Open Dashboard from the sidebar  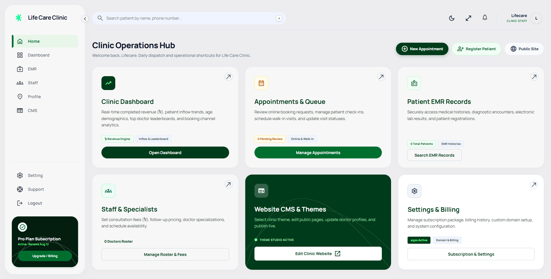[x=45, y=55]
